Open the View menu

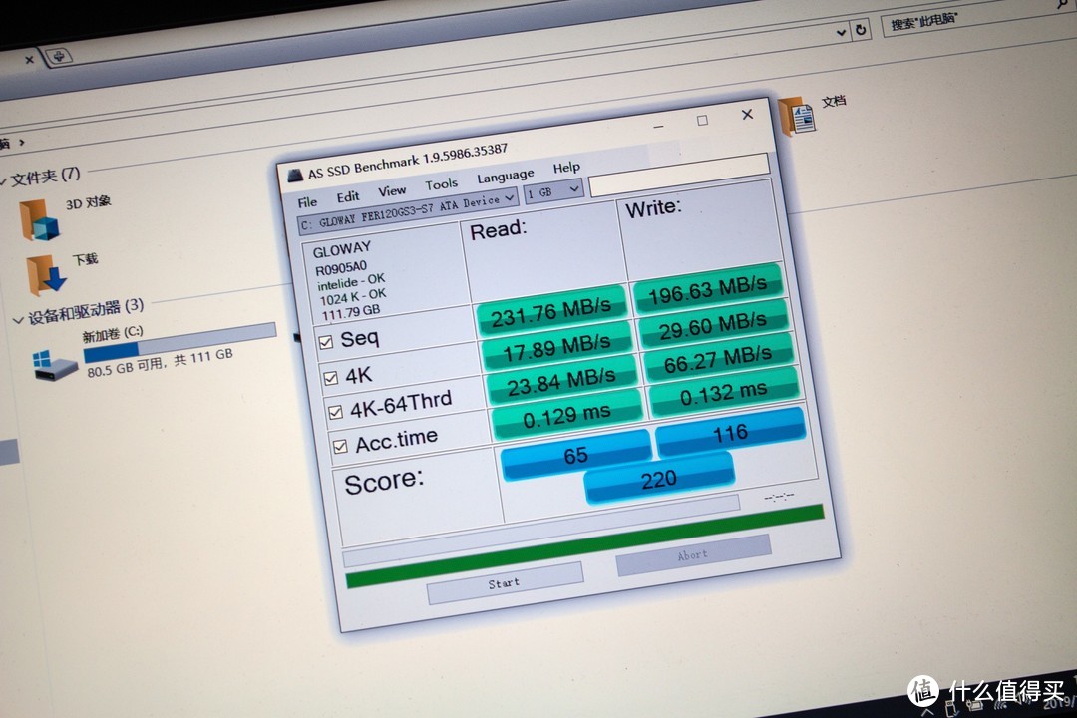pos(392,191)
